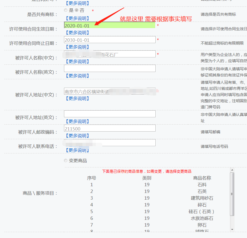
Task: Select the 卵石 product name
Action: (202, 225)
